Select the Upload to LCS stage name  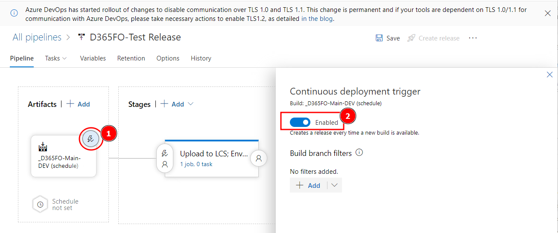click(x=214, y=154)
